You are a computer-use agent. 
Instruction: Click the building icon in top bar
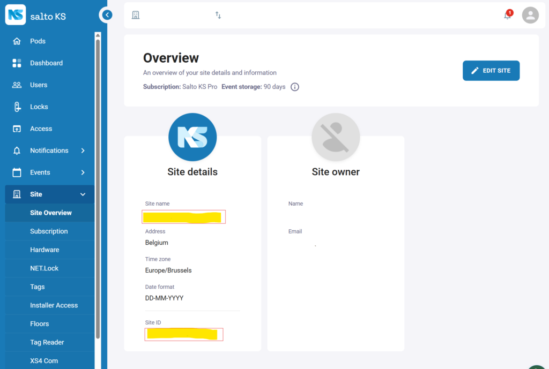(x=136, y=15)
